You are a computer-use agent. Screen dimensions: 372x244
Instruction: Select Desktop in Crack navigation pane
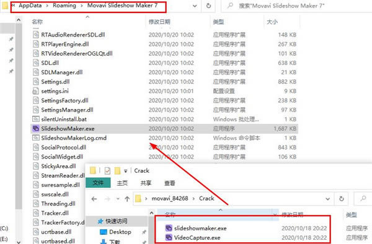click(x=120, y=232)
